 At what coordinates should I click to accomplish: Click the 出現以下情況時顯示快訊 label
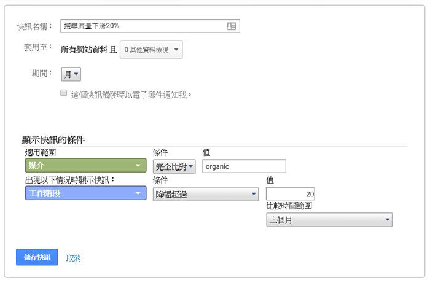click(x=70, y=180)
